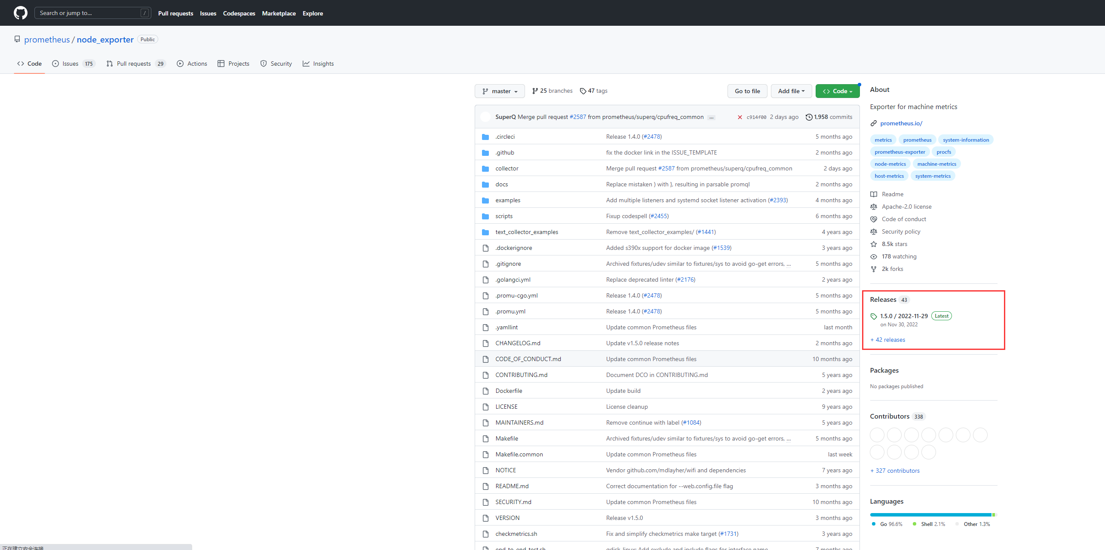The height and width of the screenshot is (550, 1105).
Task: Click the + 42 releases link
Action: 887,340
